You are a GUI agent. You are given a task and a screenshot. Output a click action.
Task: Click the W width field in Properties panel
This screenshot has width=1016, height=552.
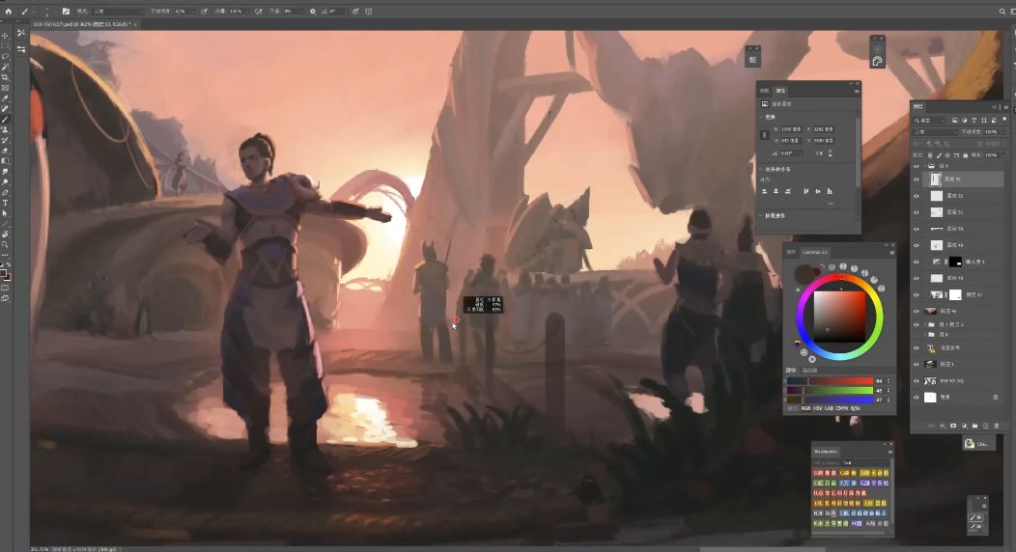(x=789, y=128)
